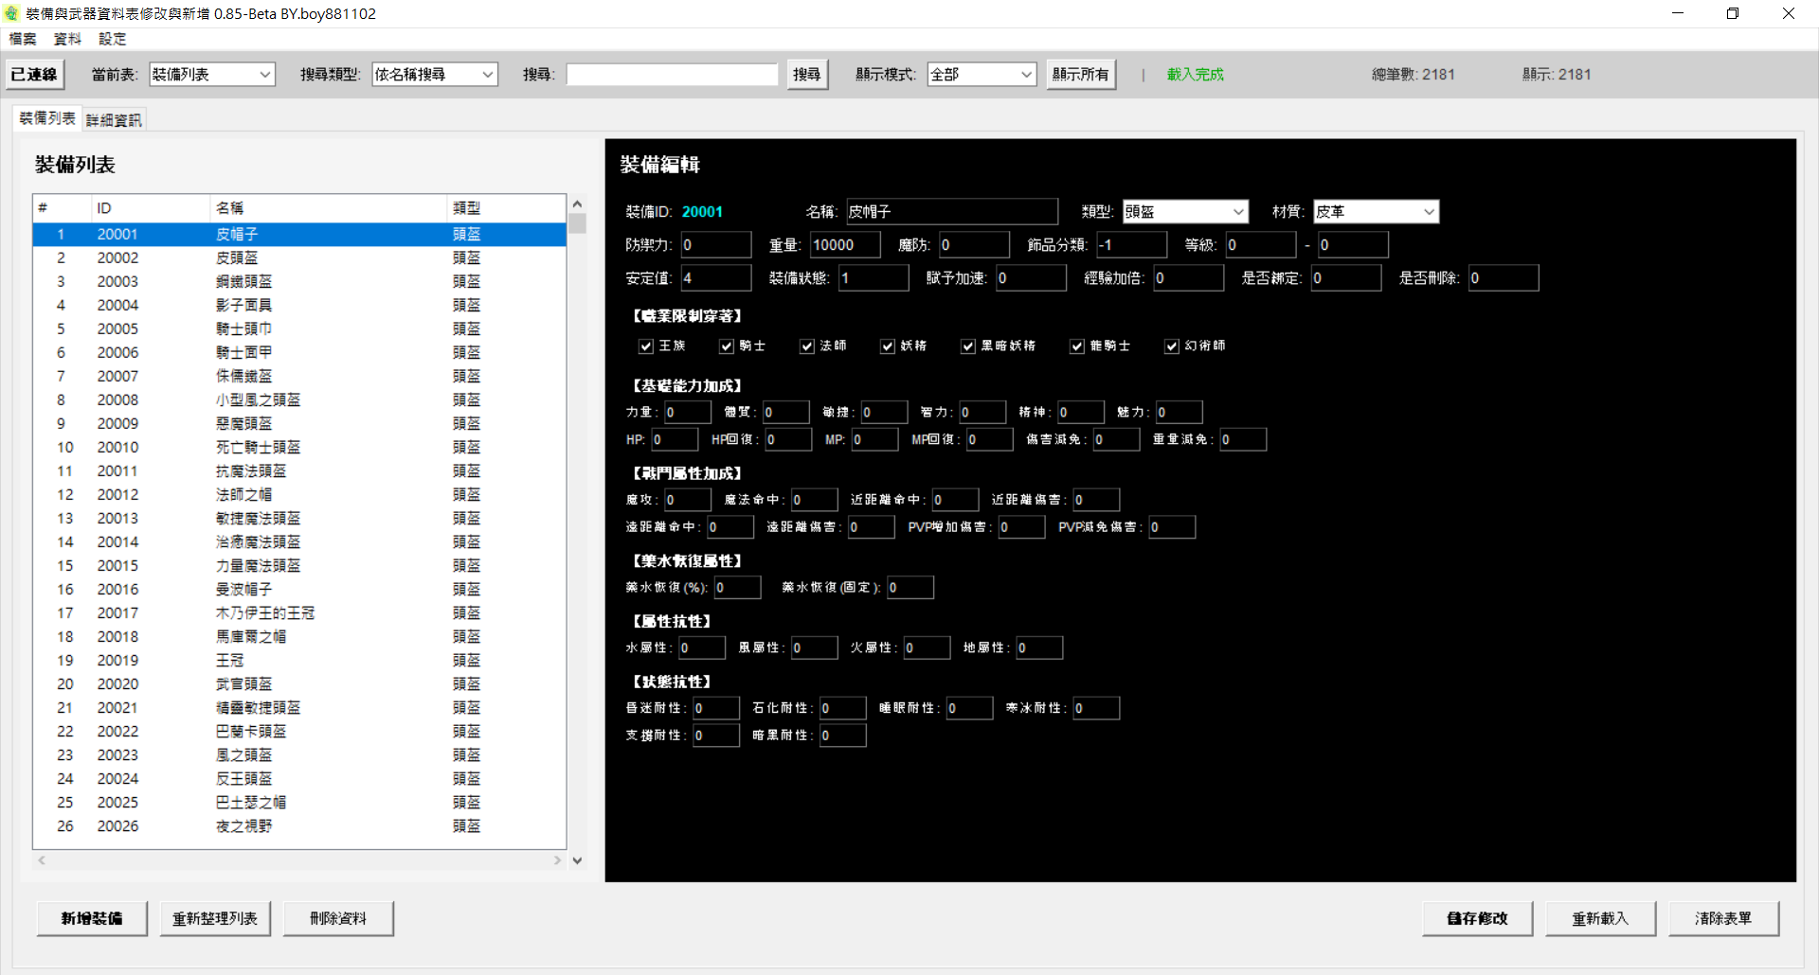The height and width of the screenshot is (975, 1819).
Task: Toggle the 黑暗妖精 checkbox
Action: coord(968,346)
